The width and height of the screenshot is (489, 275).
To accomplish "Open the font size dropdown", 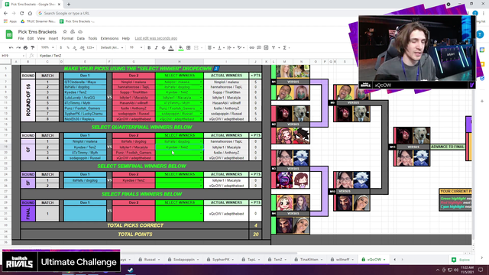I will click(136, 47).
